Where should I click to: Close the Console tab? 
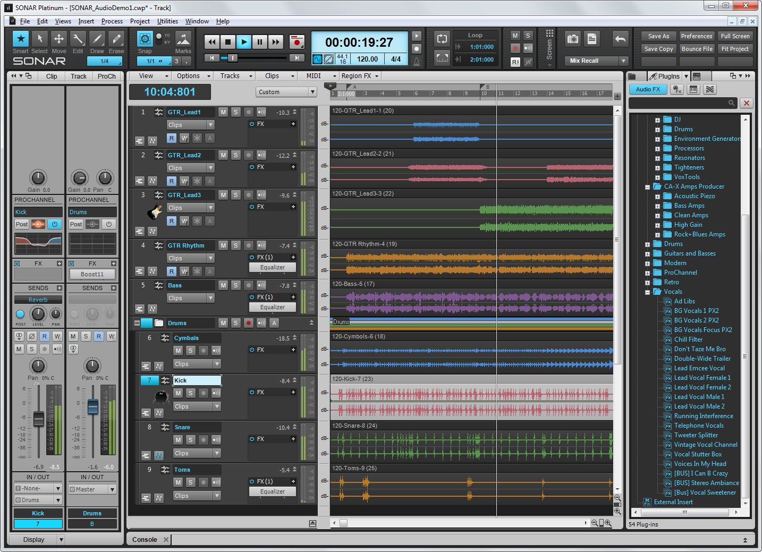pos(166,540)
